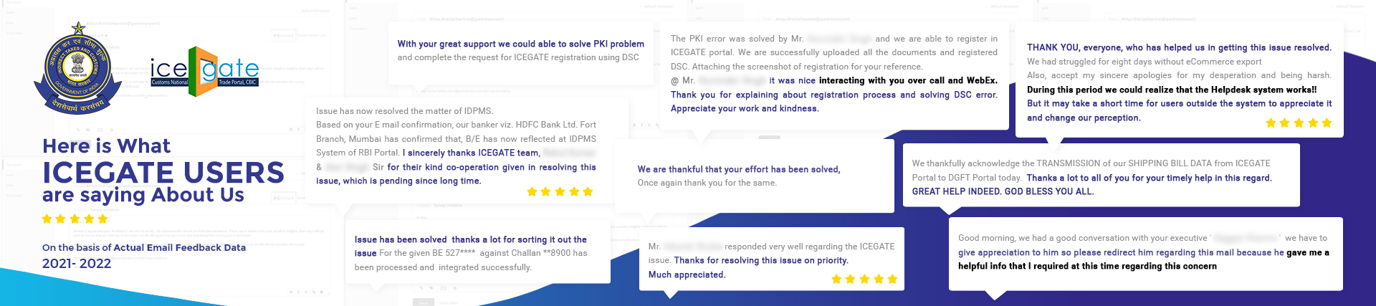Click stars on 'THANK YOU, everyone' testimonial

click(x=1299, y=123)
